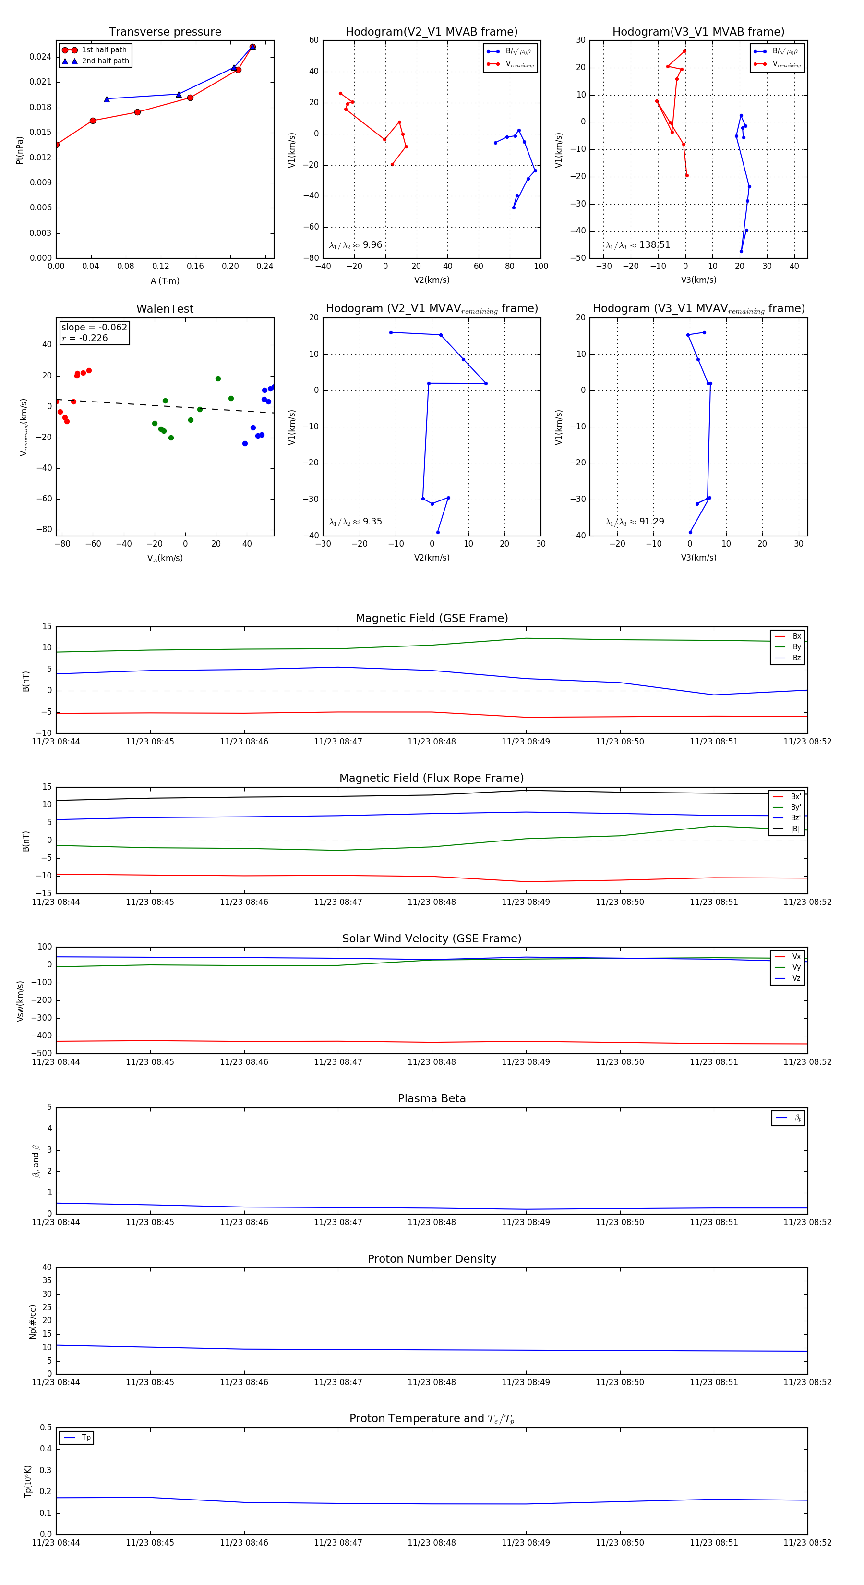Click the eigenvalue ratio label '9.96'
This screenshot has height=1585, width=864.
(x=355, y=245)
